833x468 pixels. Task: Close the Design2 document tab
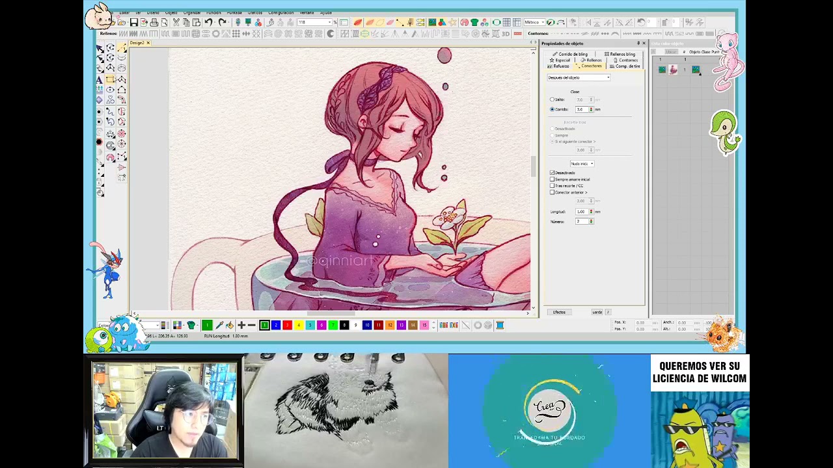(148, 43)
